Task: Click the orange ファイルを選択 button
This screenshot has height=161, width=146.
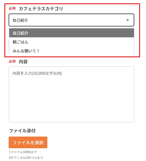Action: click(28, 142)
